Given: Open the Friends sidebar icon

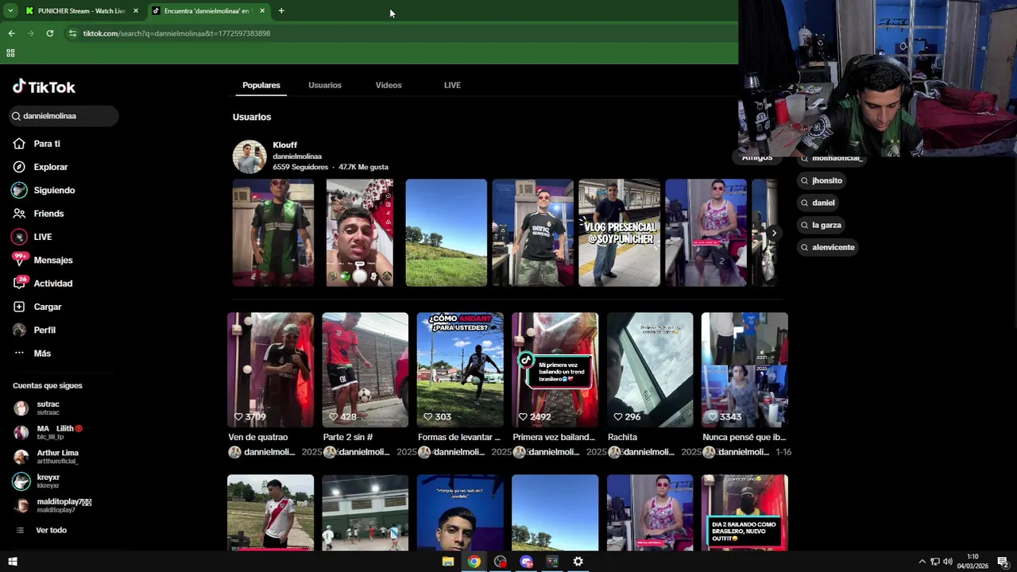Looking at the screenshot, I should (19, 214).
